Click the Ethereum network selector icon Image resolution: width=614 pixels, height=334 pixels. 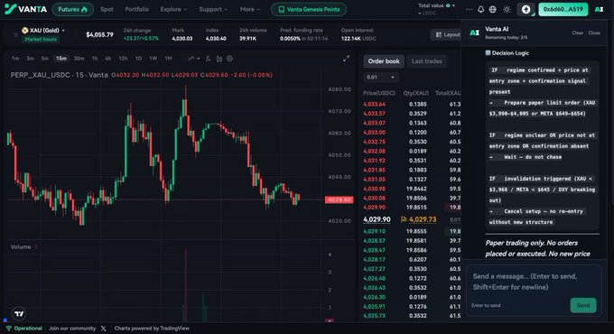click(526, 9)
